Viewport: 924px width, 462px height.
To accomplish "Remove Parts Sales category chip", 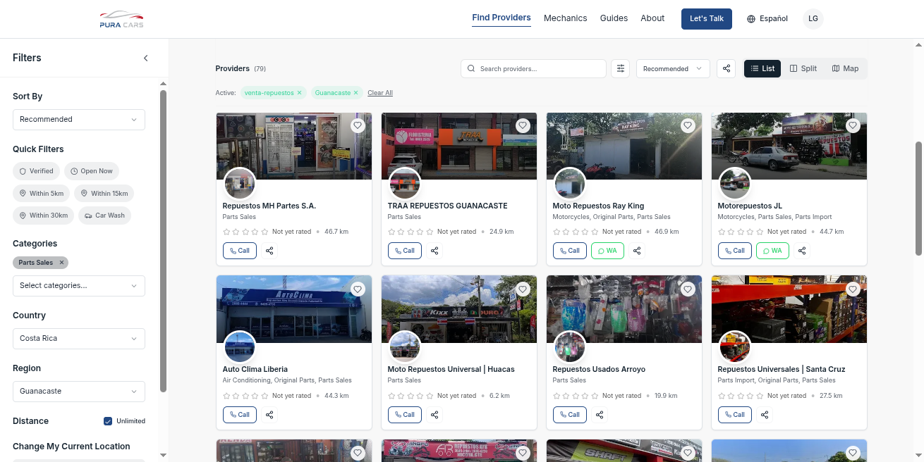I will [x=61, y=263].
